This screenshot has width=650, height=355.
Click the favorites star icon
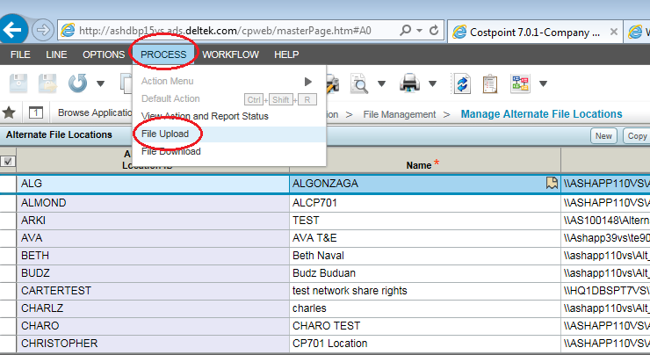(9, 112)
